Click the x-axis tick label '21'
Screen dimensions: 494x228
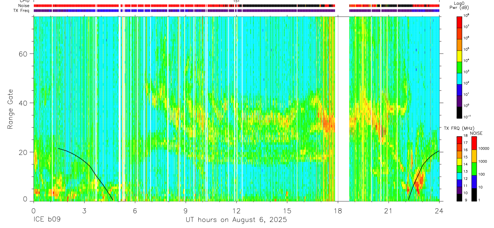(389, 210)
